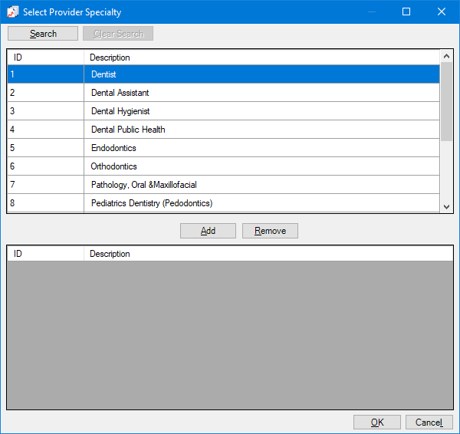460x434 pixels.
Task: Click the Add button
Action: pyautogui.click(x=208, y=231)
